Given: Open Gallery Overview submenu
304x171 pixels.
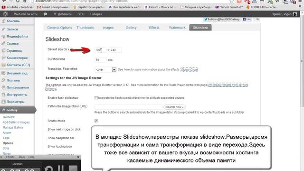Looking at the screenshot, I should pos(9,117).
